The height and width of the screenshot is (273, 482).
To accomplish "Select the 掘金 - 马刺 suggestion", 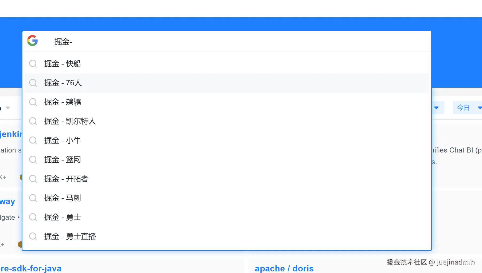I will click(x=63, y=198).
